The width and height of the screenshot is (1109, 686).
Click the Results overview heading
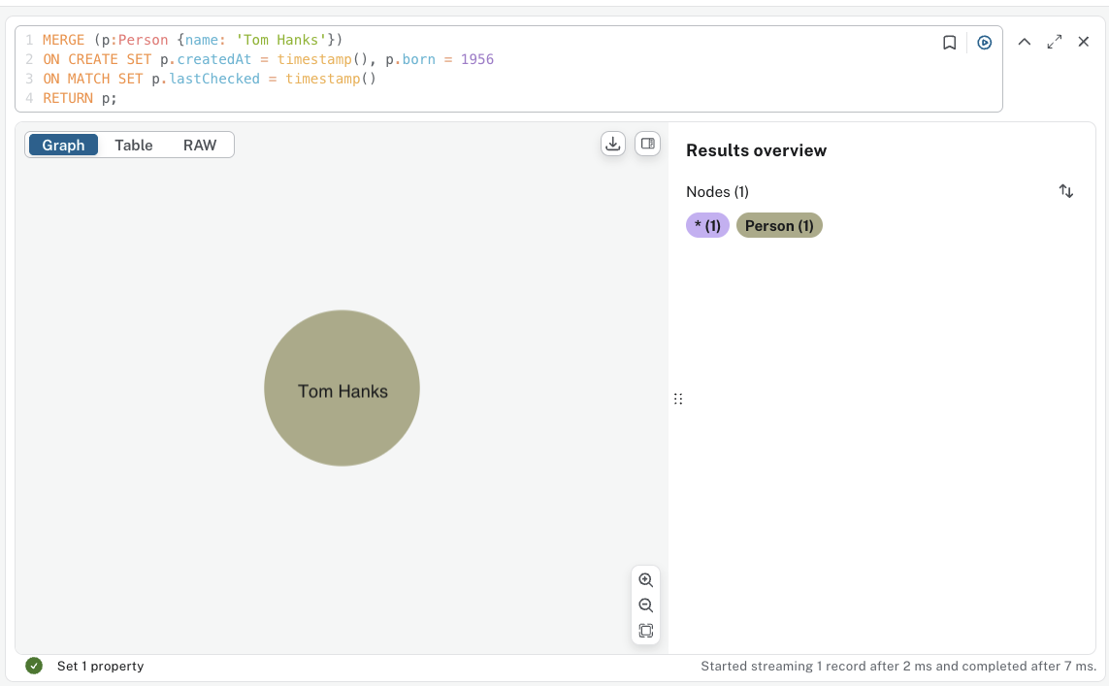coord(756,150)
